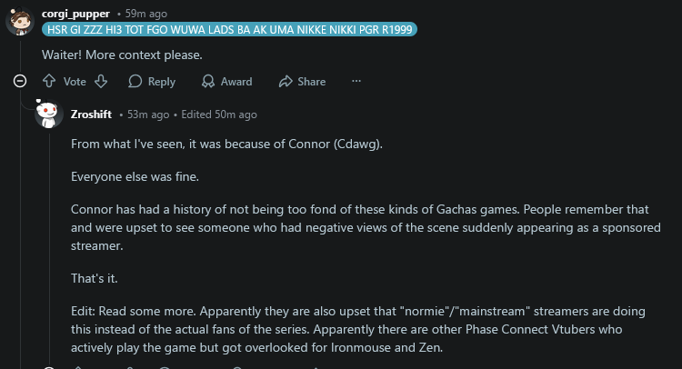Image resolution: width=682 pixels, height=369 pixels.
Task: Give an Award to corgi_pupper's comment
Action: (x=226, y=81)
